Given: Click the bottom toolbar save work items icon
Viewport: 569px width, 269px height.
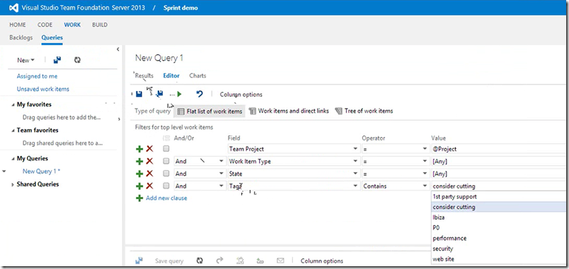Looking at the screenshot, I should click(139, 261).
